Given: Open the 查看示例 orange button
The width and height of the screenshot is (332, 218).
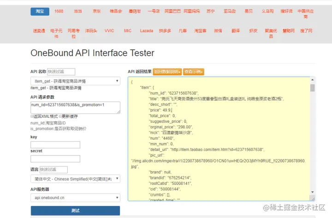Looking at the screenshot, I should [x=194, y=72].
